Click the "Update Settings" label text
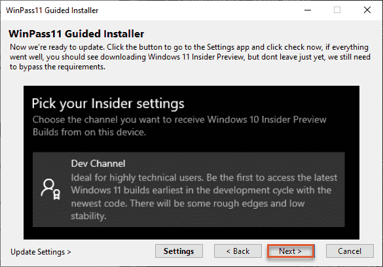The width and height of the screenshot is (383, 267). point(38,252)
